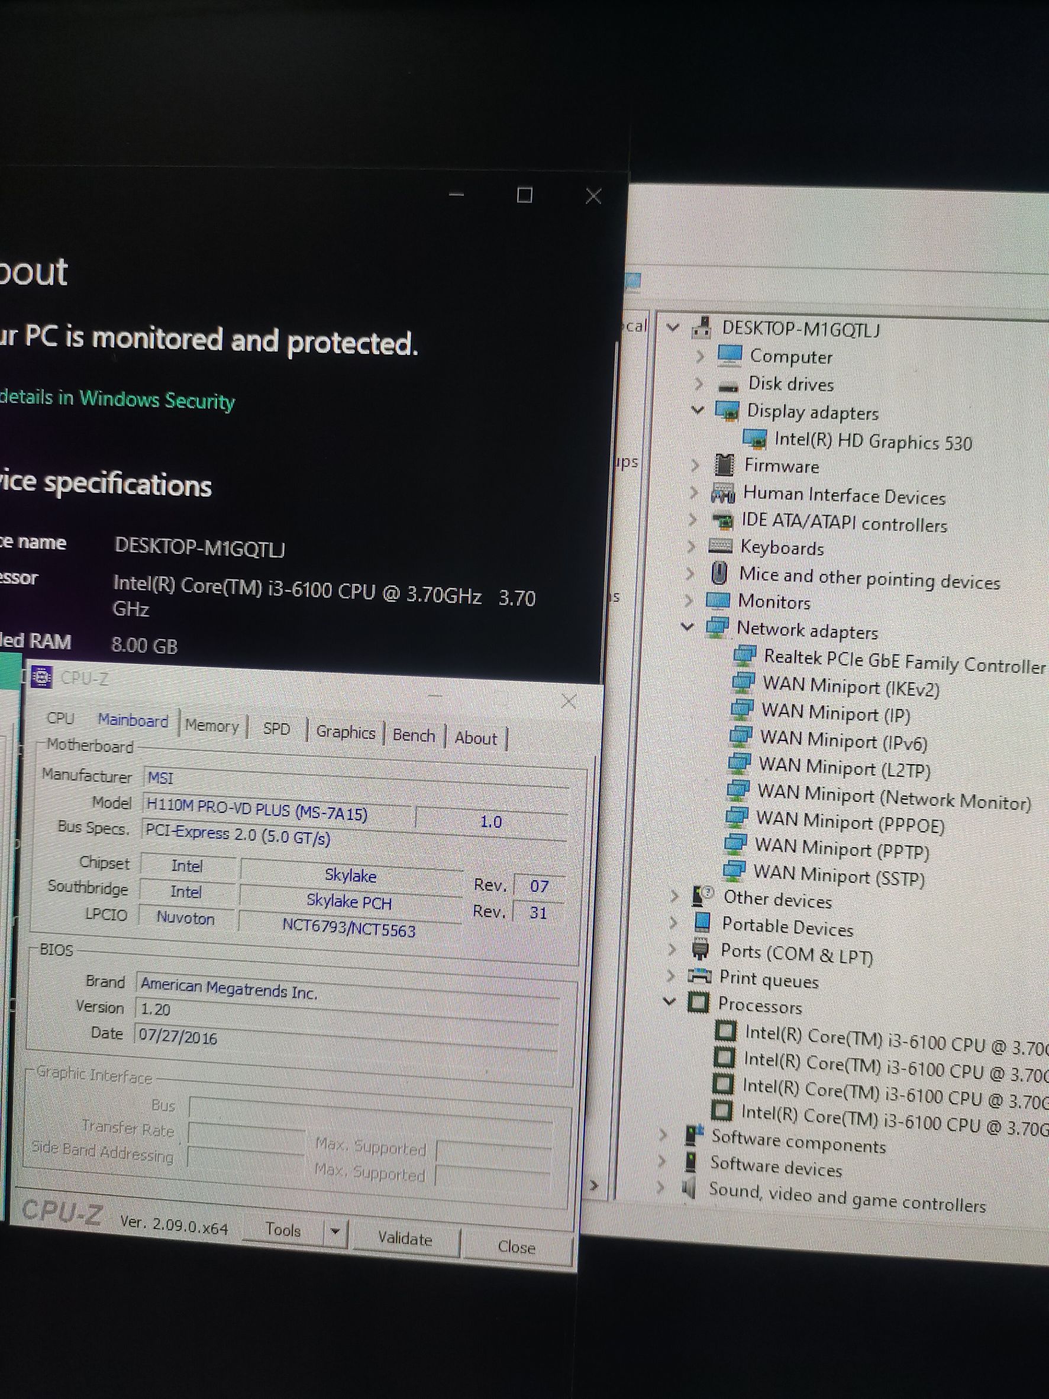Click the Display adapters category icon
The image size is (1049, 1399).
(727, 411)
